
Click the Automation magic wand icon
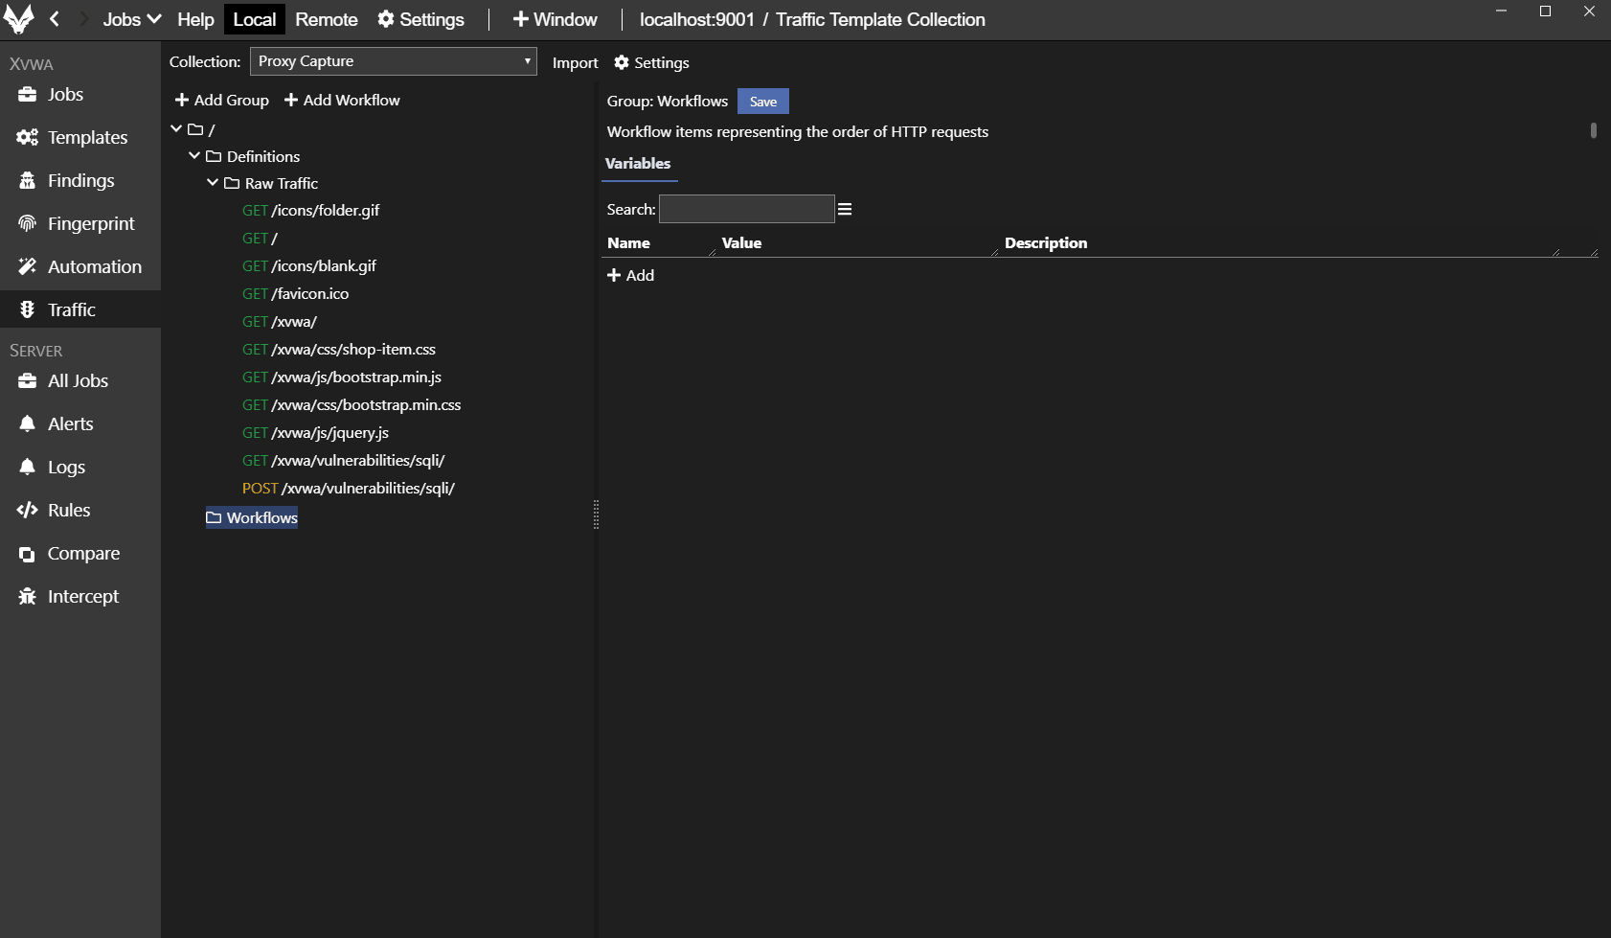point(27,266)
